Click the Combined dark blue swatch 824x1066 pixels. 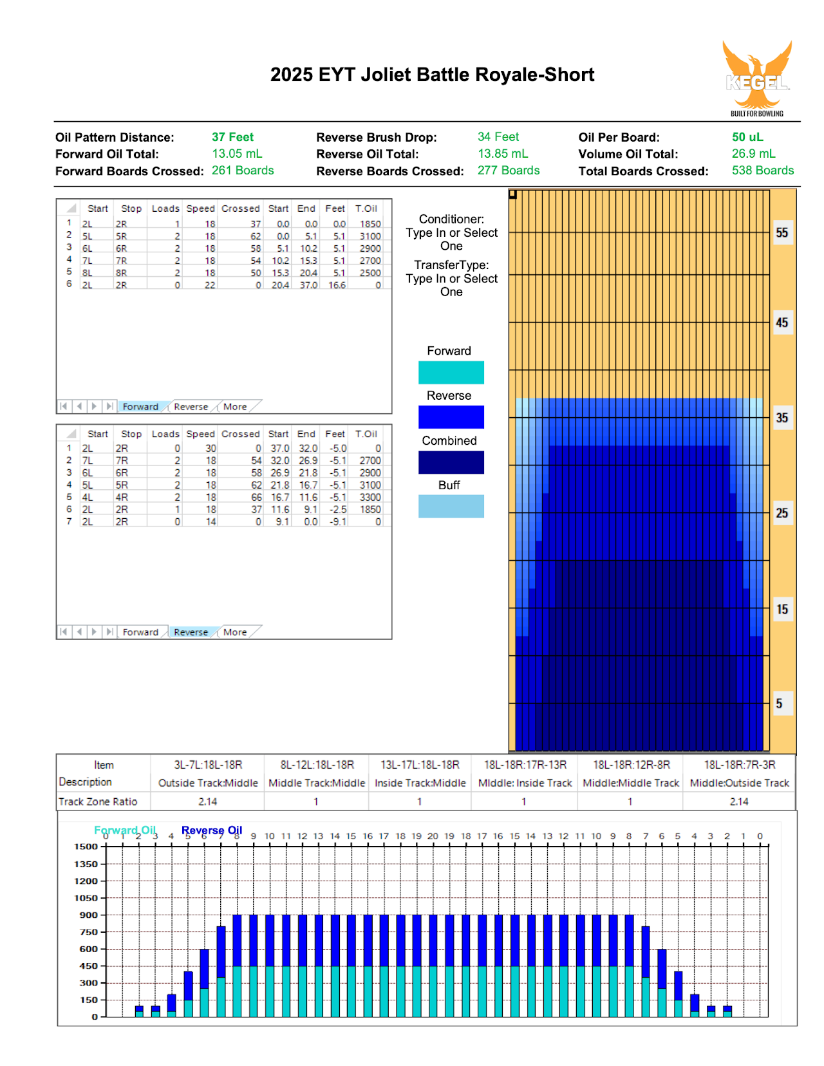(x=451, y=462)
